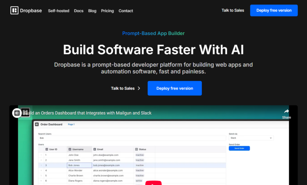Open the video title link about Orders Dashboard
This screenshot has width=307, height=185.
(x=88, y=113)
